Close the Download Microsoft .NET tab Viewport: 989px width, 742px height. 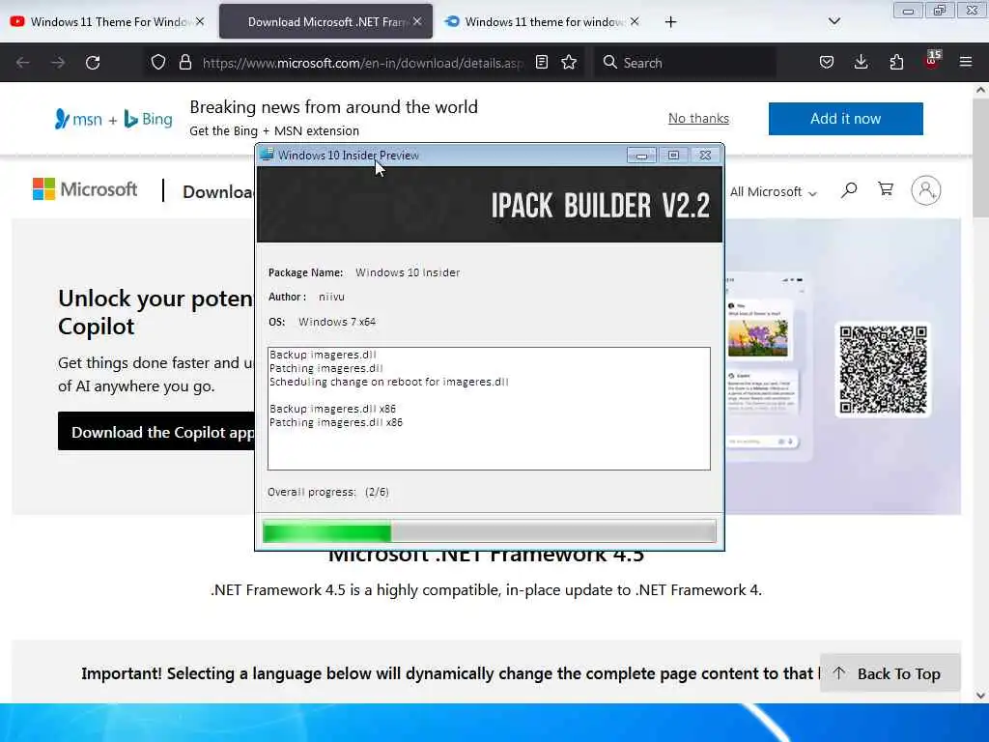click(x=417, y=21)
